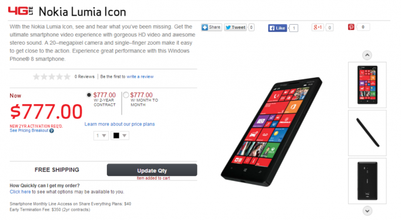Show previous thumbnails with the up arrow

coord(367,55)
